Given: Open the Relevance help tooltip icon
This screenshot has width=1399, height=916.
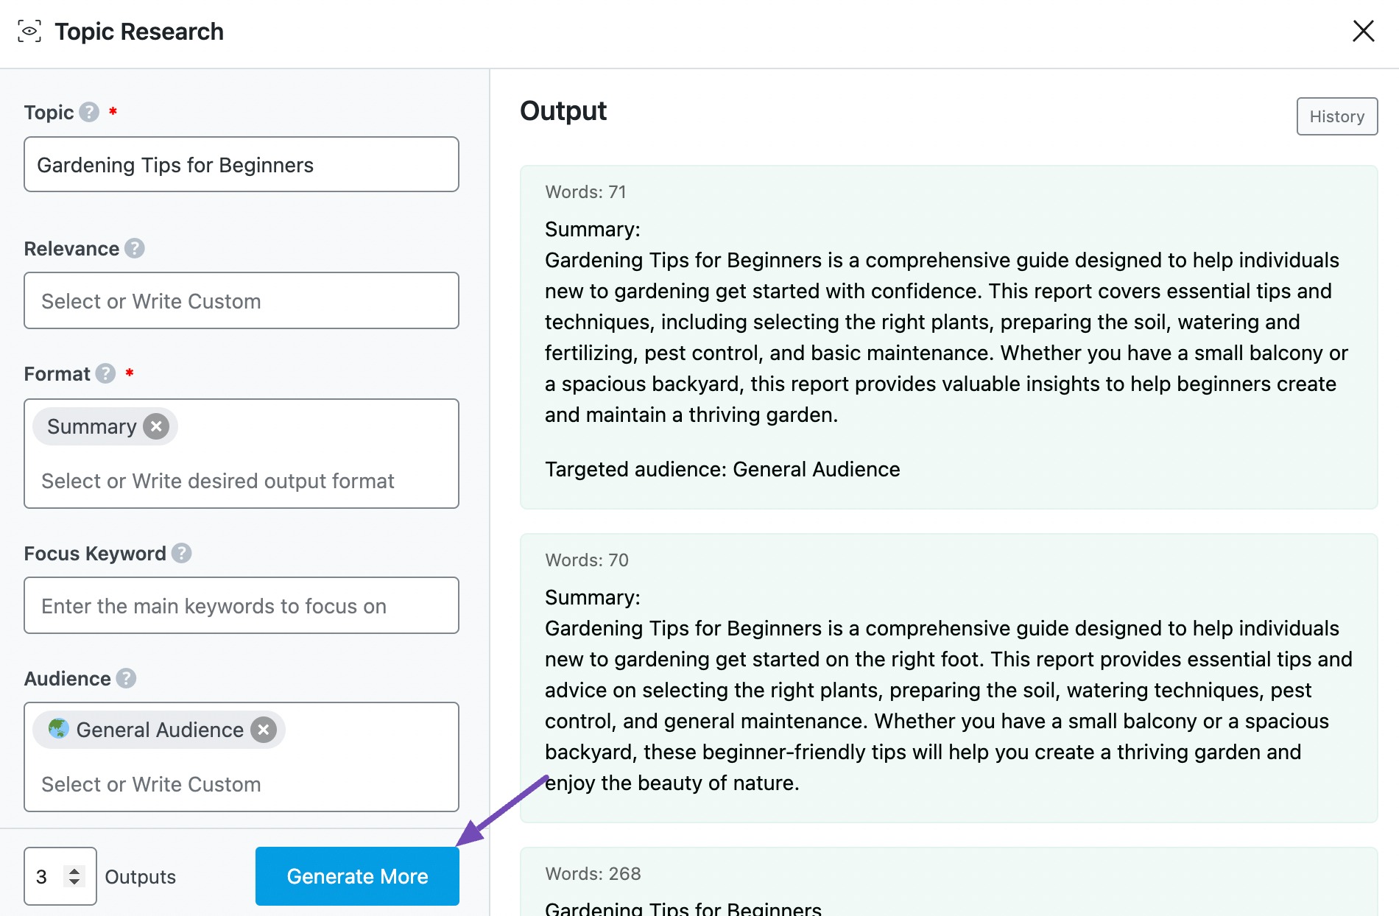Looking at the screenshot, I should 135,248.
